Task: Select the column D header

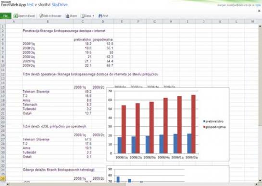Action: (x=102, y=22)
